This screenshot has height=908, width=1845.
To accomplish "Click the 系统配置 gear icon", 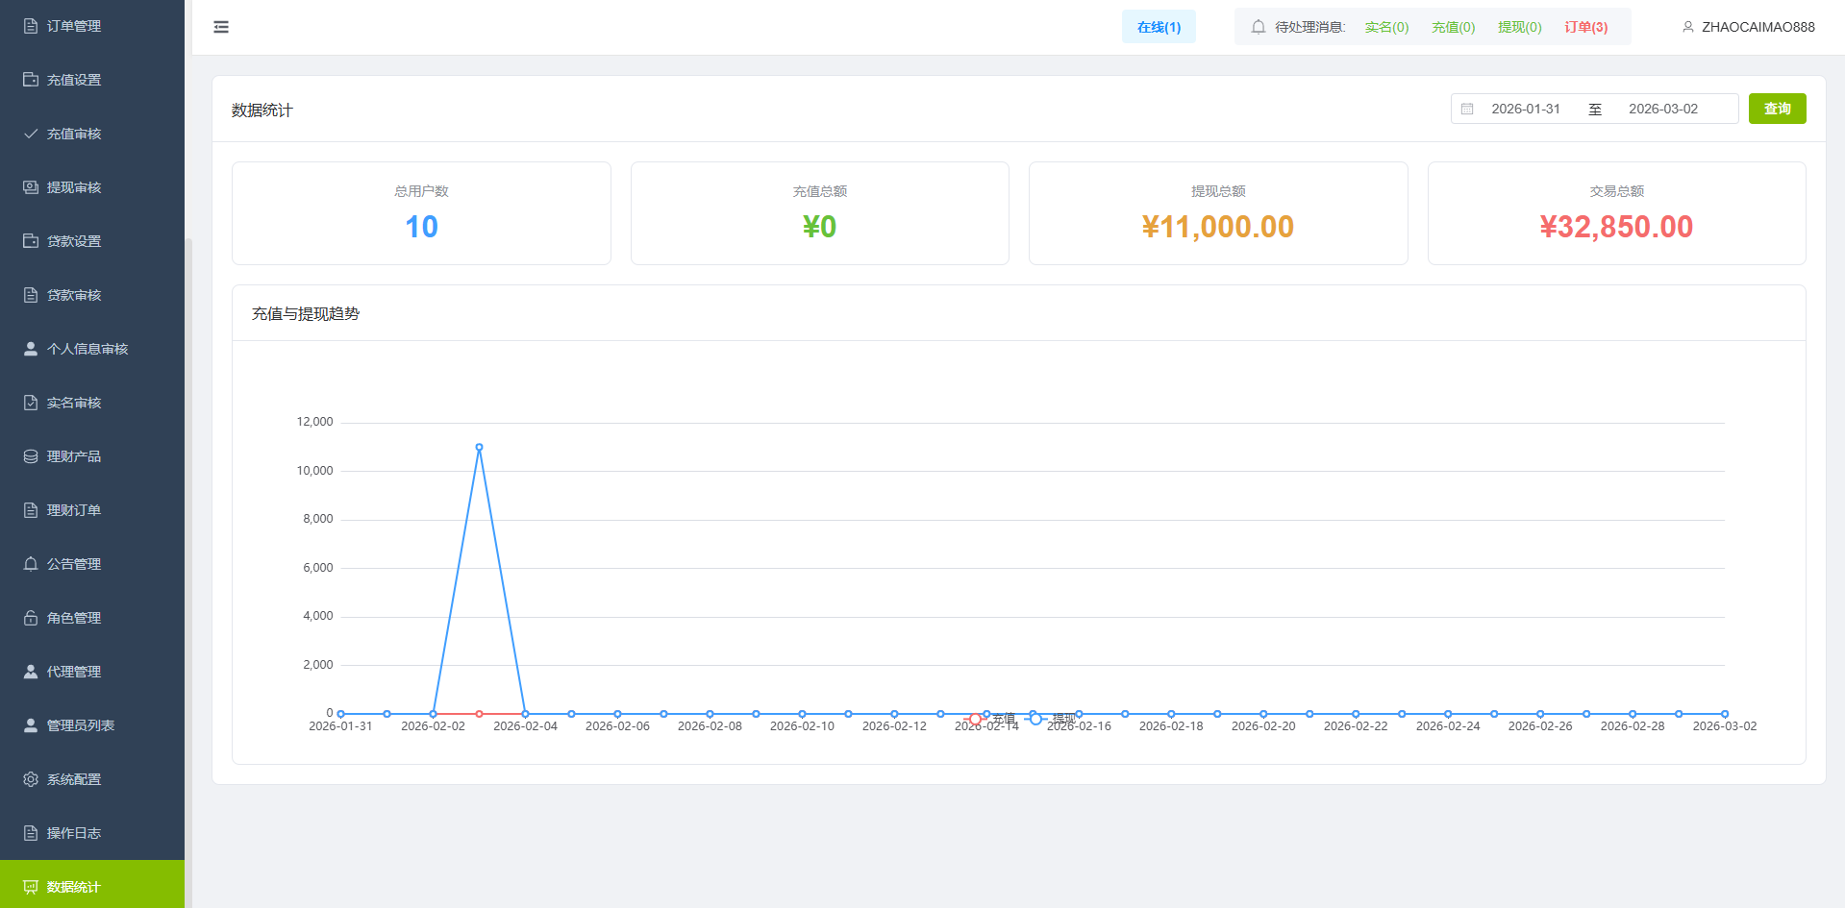I will tap(31, 779).
